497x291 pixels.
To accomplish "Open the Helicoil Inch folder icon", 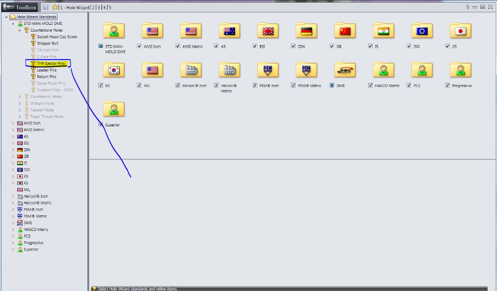I will [x=191, y=70].
